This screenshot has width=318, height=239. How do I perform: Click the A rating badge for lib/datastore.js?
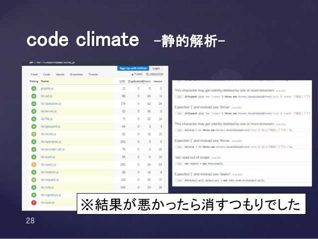click(x=34, y=104)
